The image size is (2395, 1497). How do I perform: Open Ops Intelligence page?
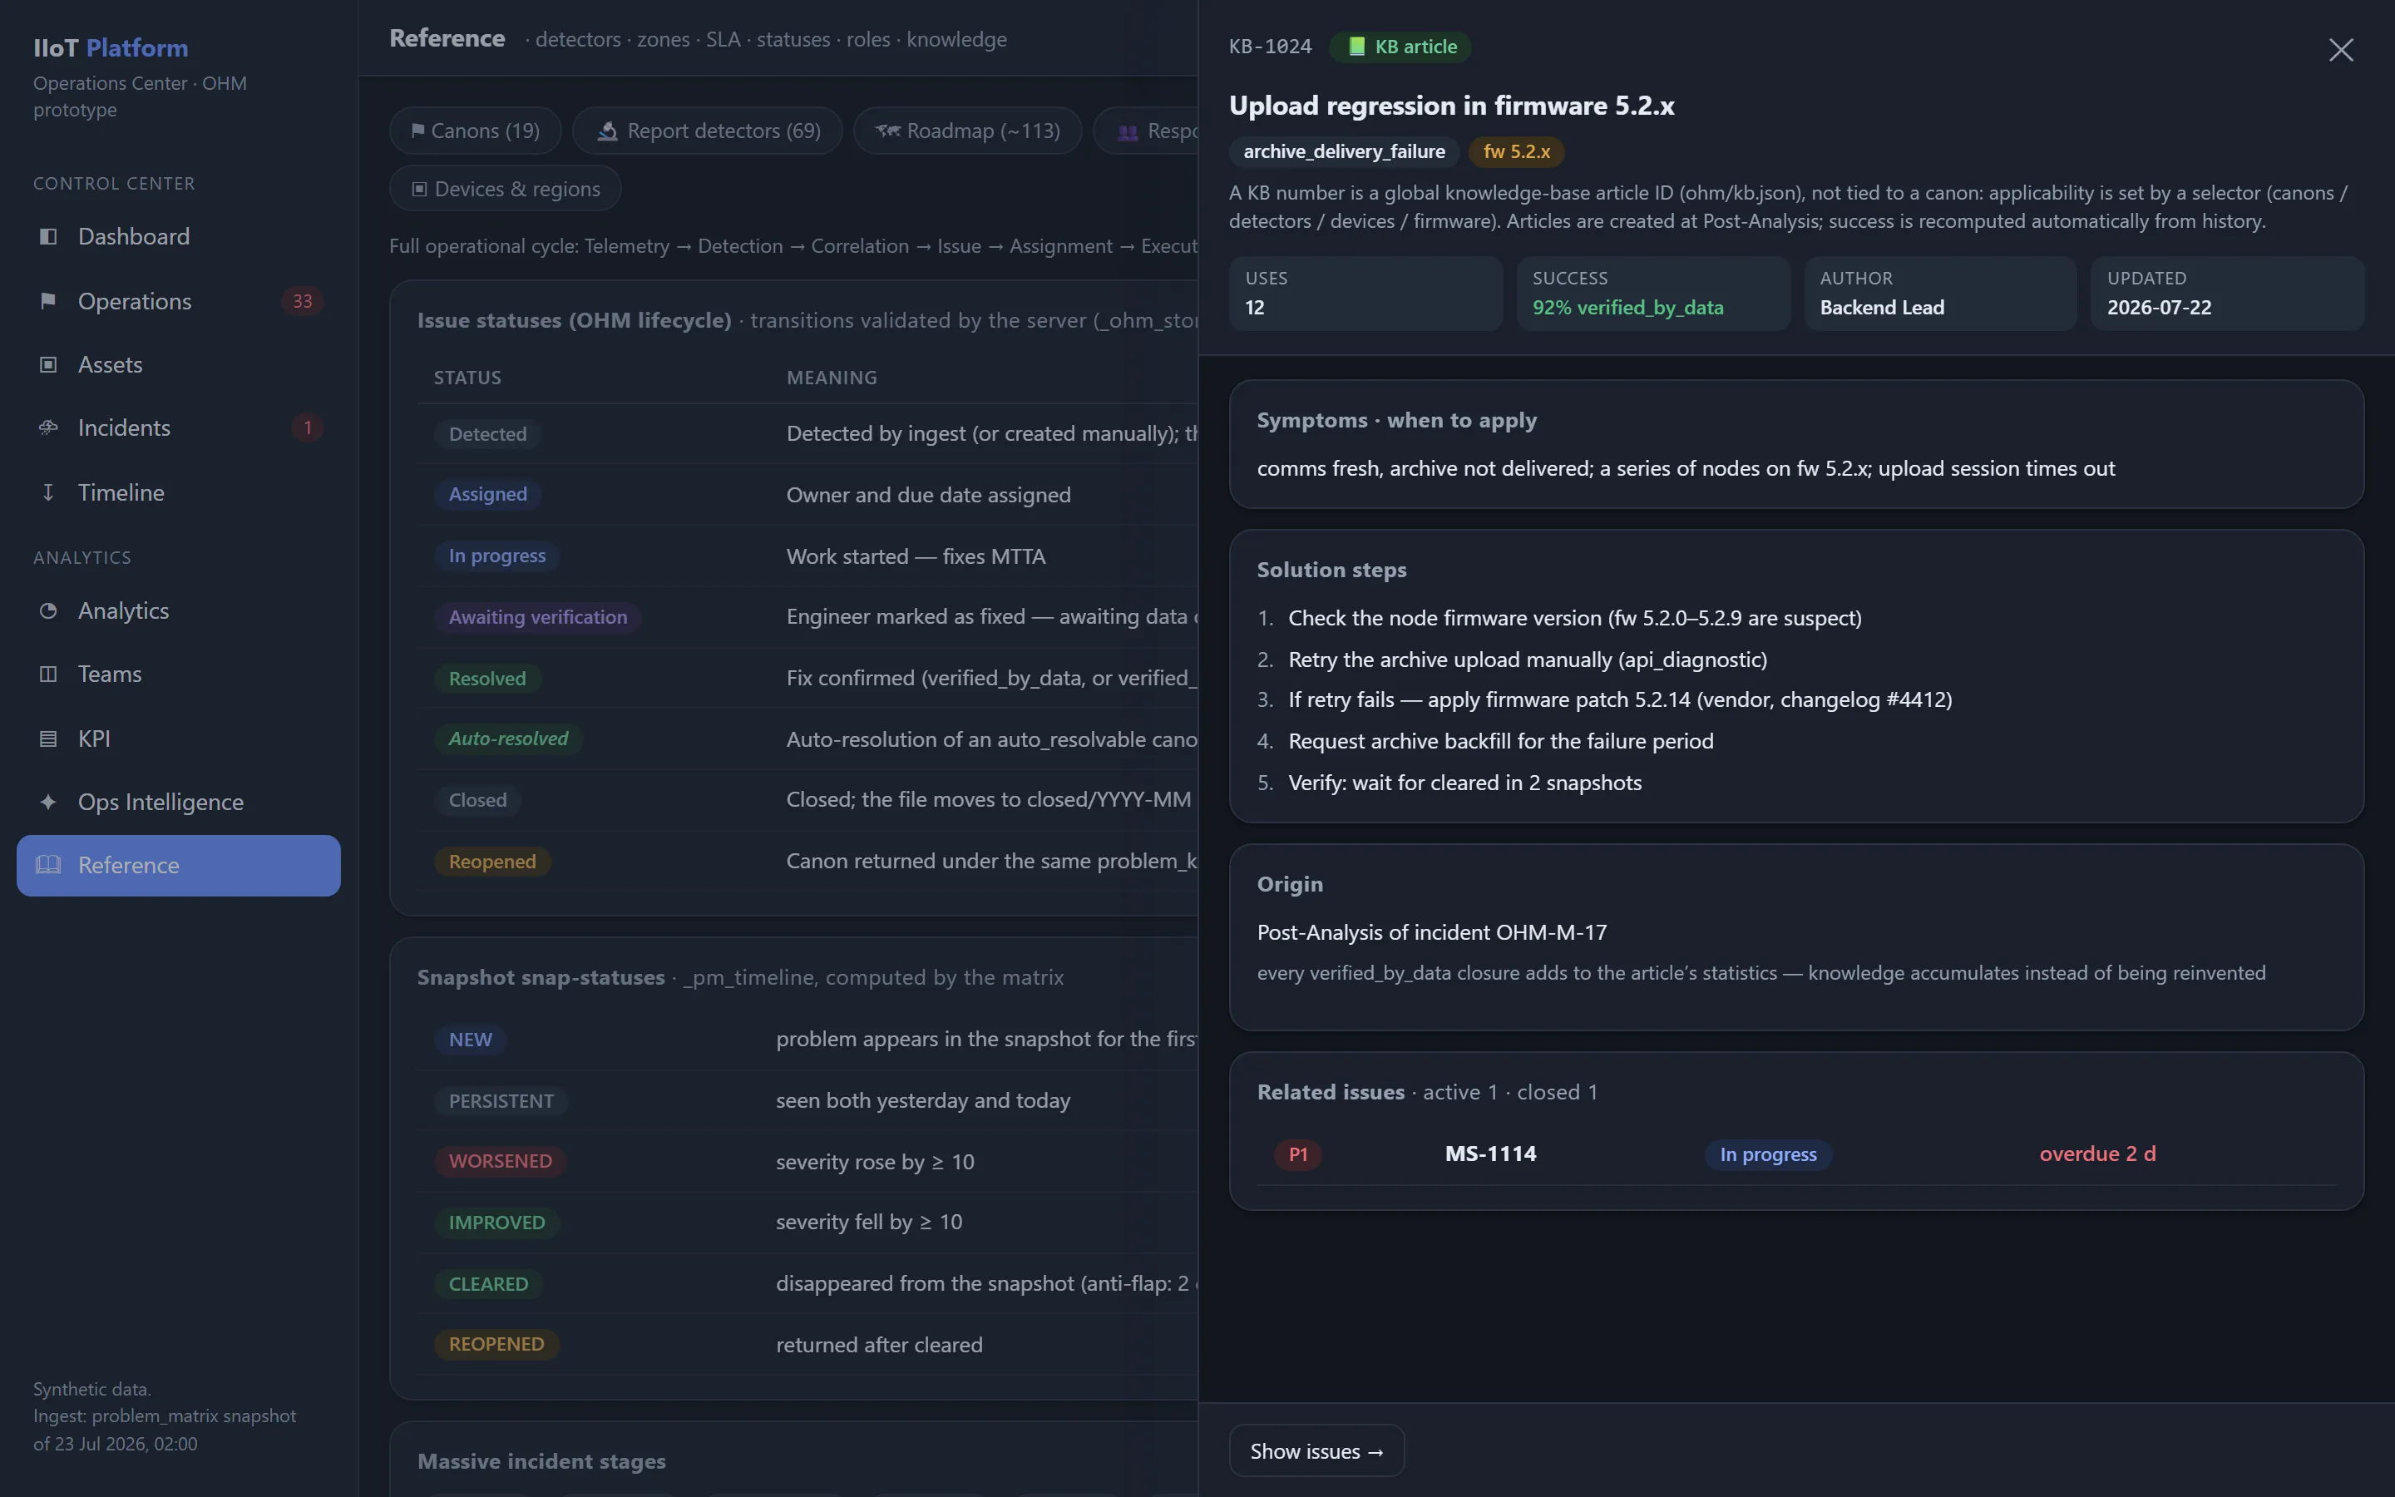point(178,802)
